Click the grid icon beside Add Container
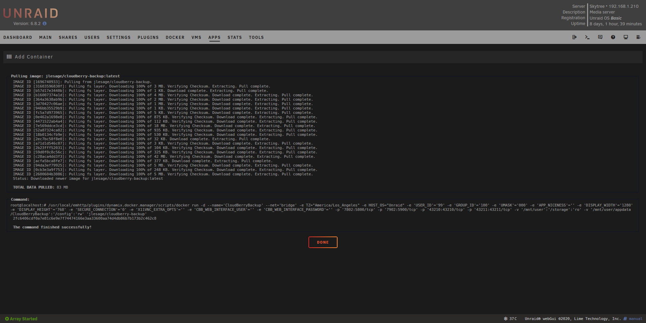This screenshot has width=646, height=323. click(x=9, y=57)
